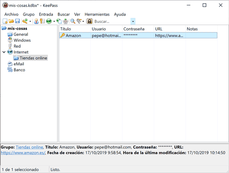
Task: Sort by the URL column header
Action: [x=170, y=29]
